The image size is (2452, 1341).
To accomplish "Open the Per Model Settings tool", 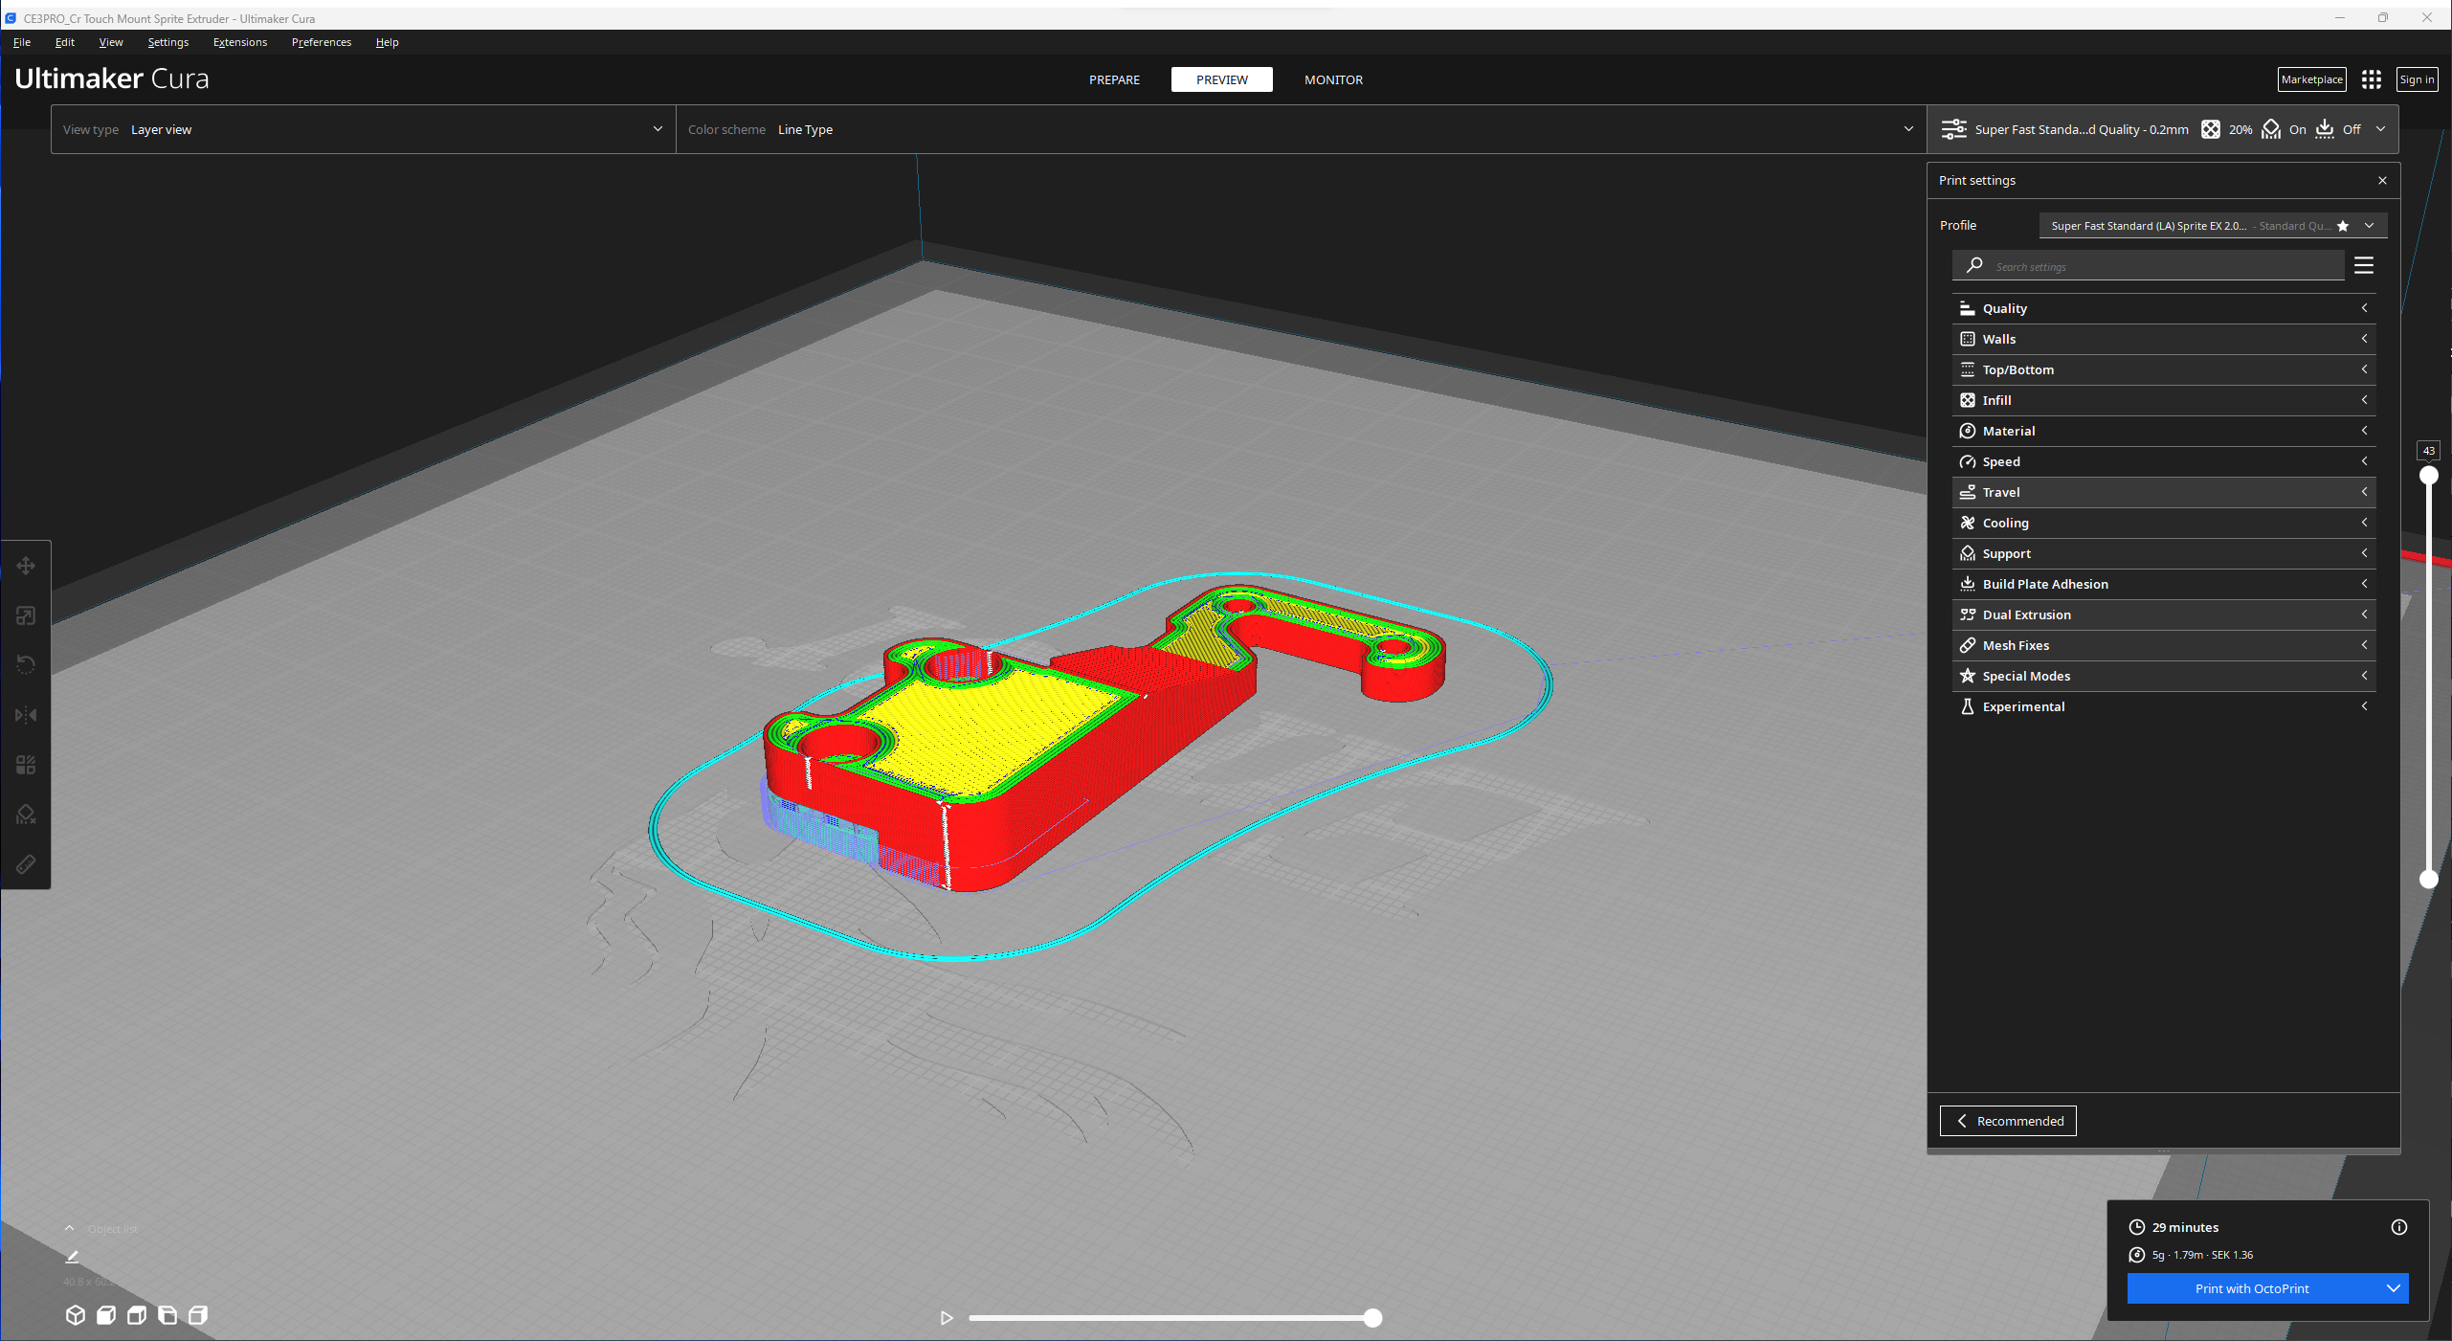I will pos(26,765).
